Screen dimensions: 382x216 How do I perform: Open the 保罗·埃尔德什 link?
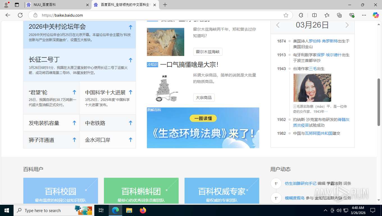329,55
